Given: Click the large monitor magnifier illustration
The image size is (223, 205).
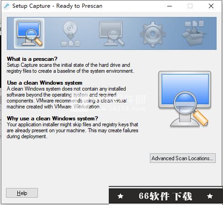Looking at the screenshot, I should 185,99.
